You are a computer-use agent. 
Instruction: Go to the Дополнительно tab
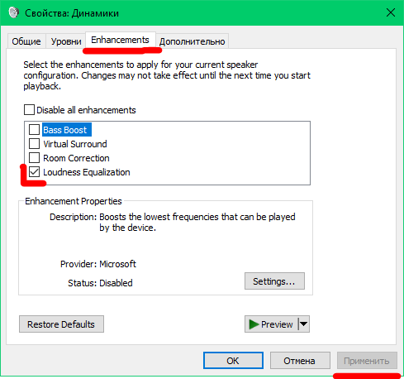tap(192, 41)
